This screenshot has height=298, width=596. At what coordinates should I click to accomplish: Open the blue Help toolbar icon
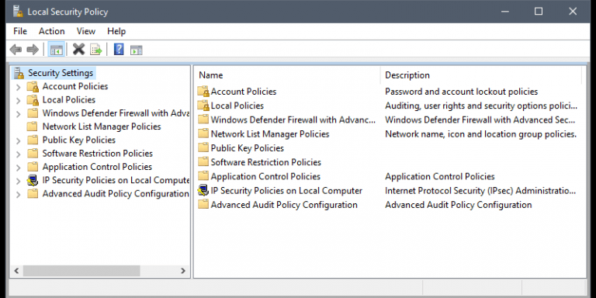point(119,49)
